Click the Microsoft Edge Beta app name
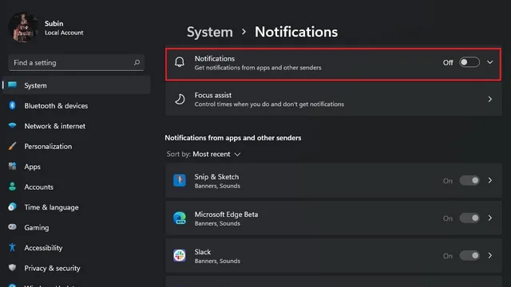Screen dimensions: 511x287 tap(226, 214)
